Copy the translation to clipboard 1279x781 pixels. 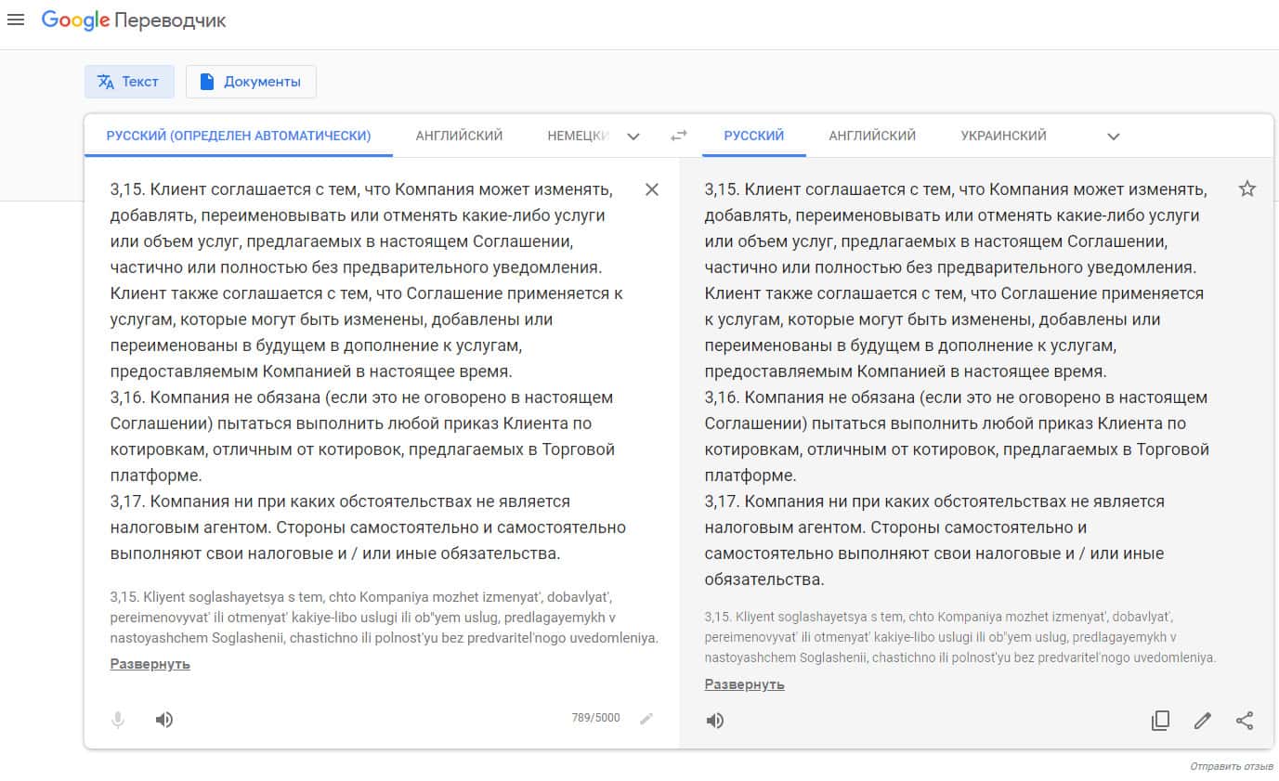point(1160,721)
